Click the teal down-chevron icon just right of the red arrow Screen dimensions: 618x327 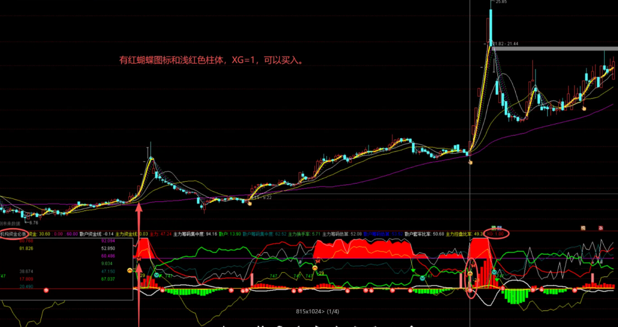tap(156, 275)
